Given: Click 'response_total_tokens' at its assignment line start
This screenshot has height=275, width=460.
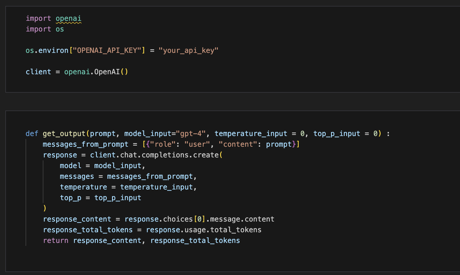Looking at the screenshot, I should click(88, 230).
